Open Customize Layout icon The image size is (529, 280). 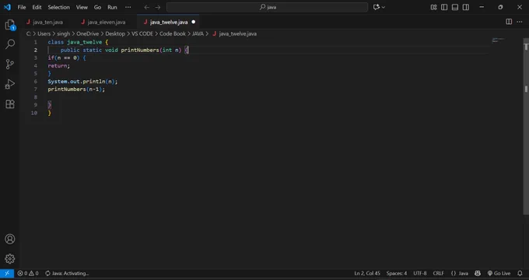pos(433,7)
